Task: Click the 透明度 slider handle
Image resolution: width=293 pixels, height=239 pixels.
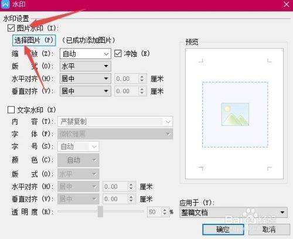Action: point(100,211)
